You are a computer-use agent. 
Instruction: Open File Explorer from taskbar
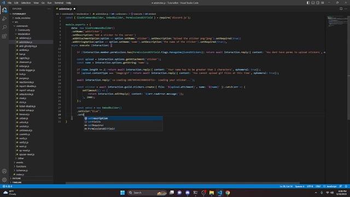[x=212, y=193]
